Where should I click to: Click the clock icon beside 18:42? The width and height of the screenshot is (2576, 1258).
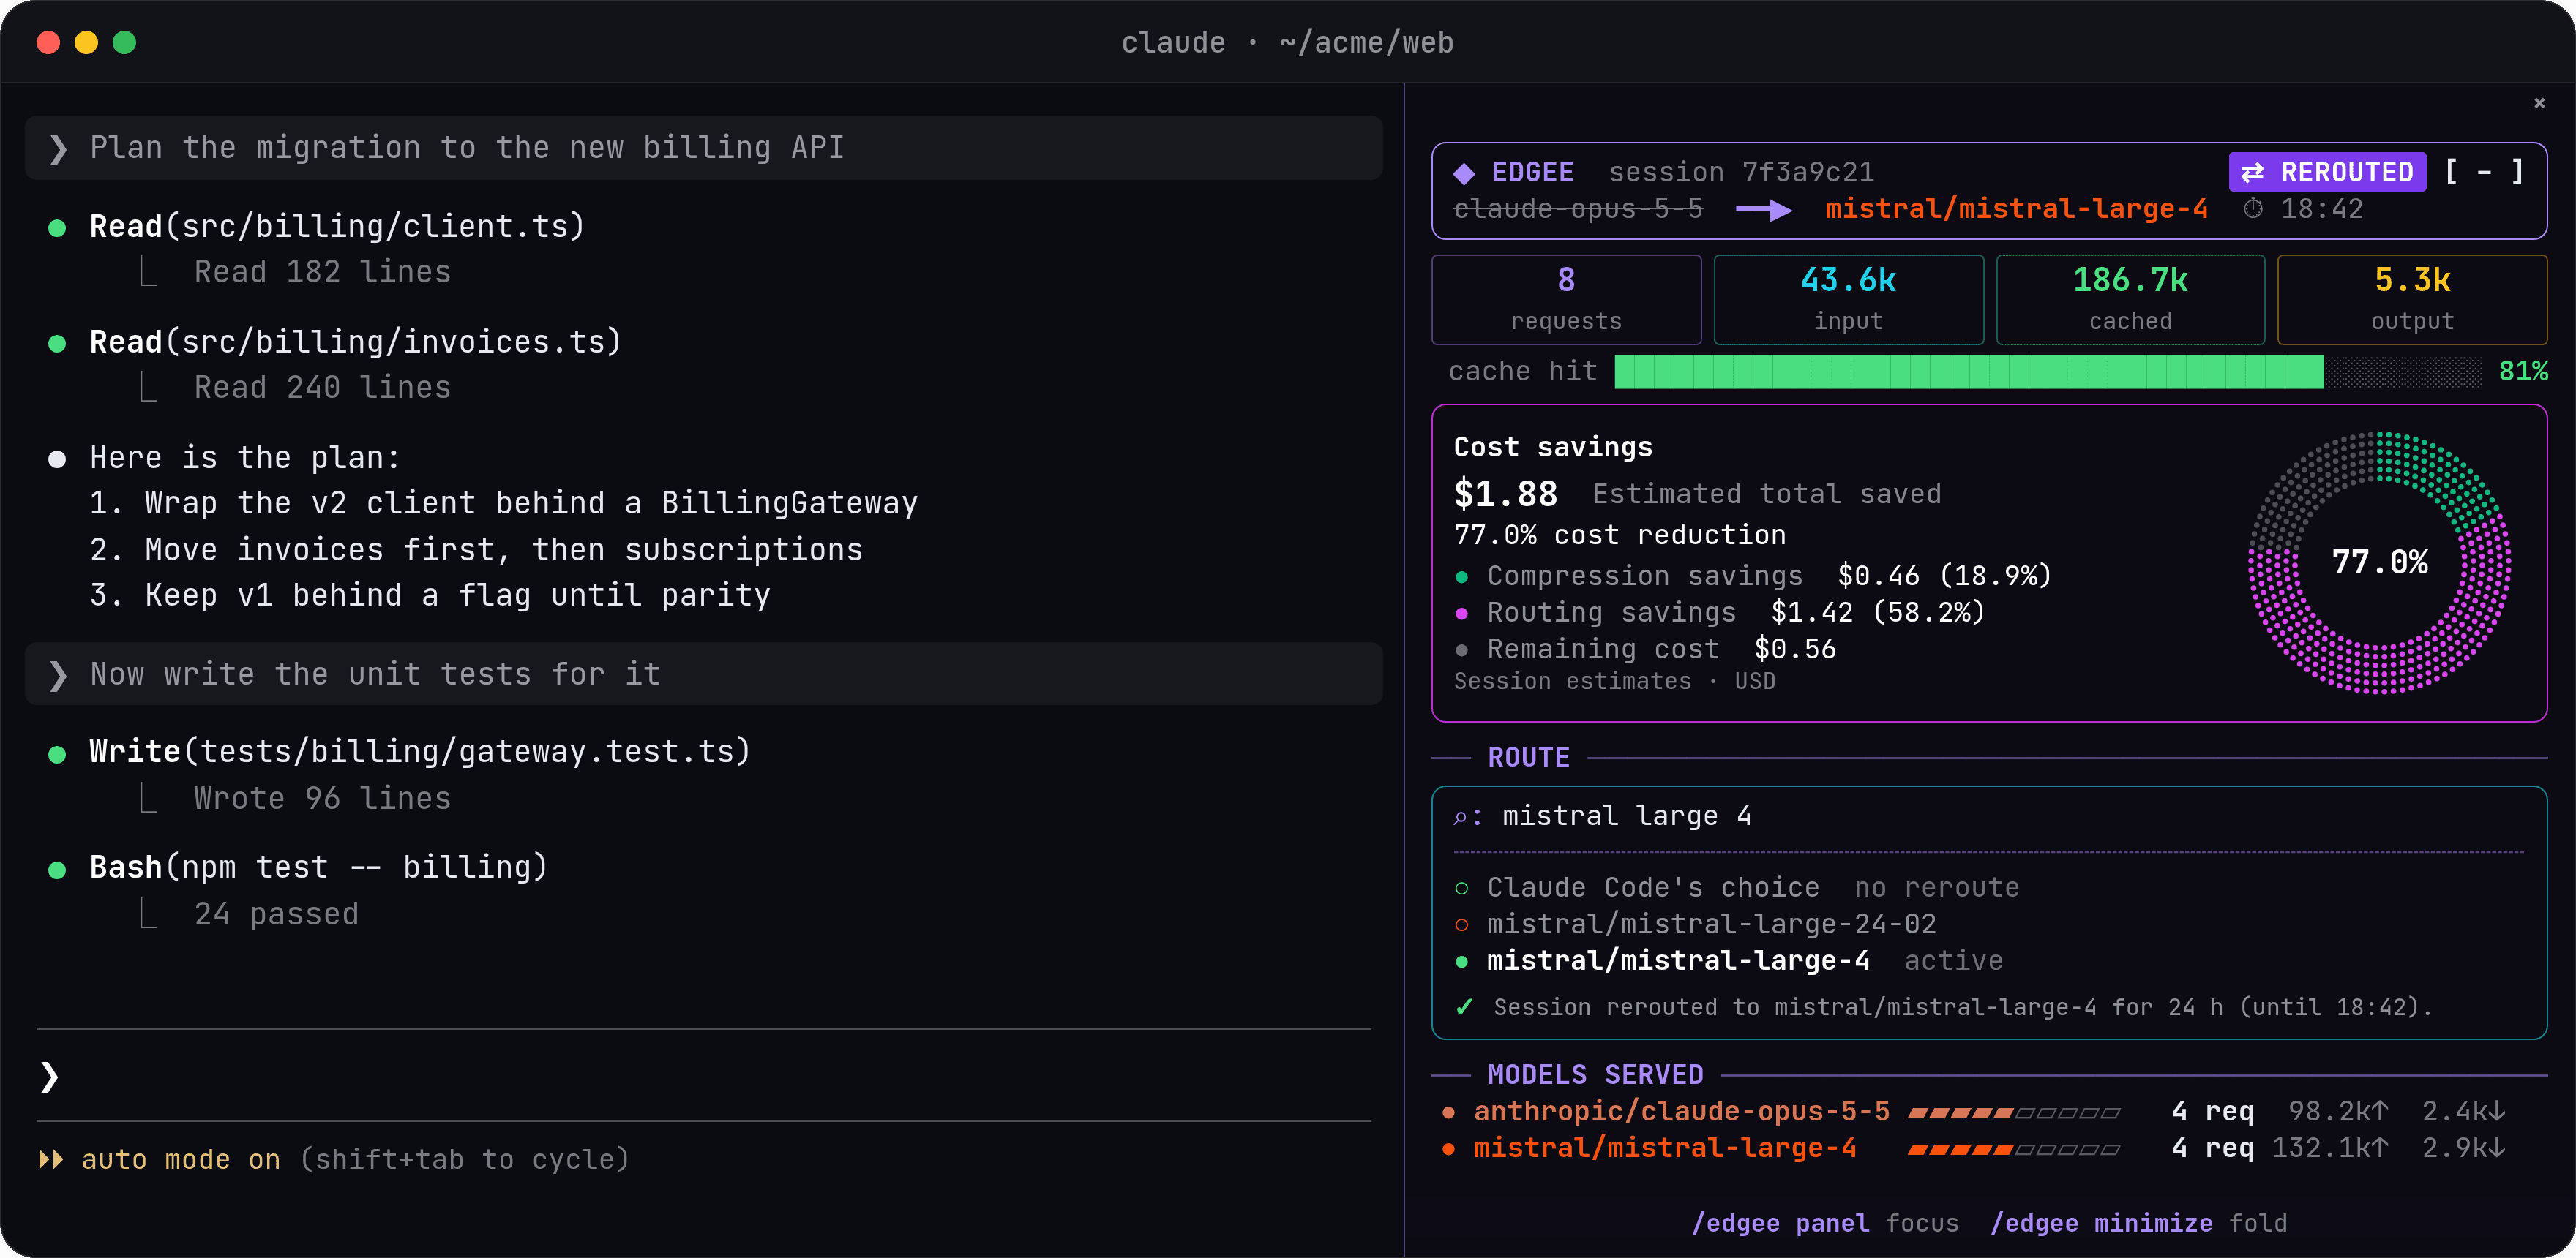tap(2253, 209)
